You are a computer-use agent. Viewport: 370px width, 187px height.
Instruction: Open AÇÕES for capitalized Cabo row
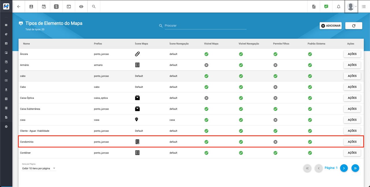point(352,87)
